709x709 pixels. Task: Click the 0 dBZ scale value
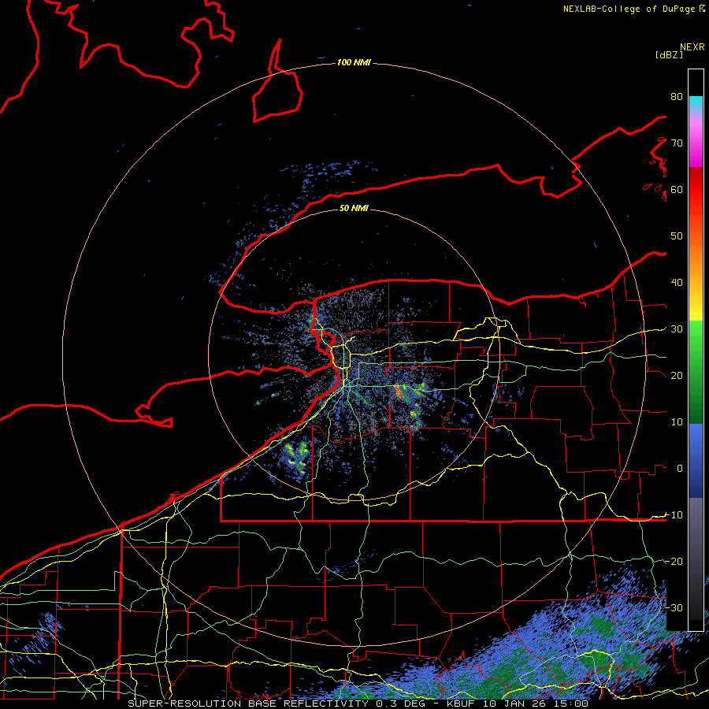tap(680, 469)
